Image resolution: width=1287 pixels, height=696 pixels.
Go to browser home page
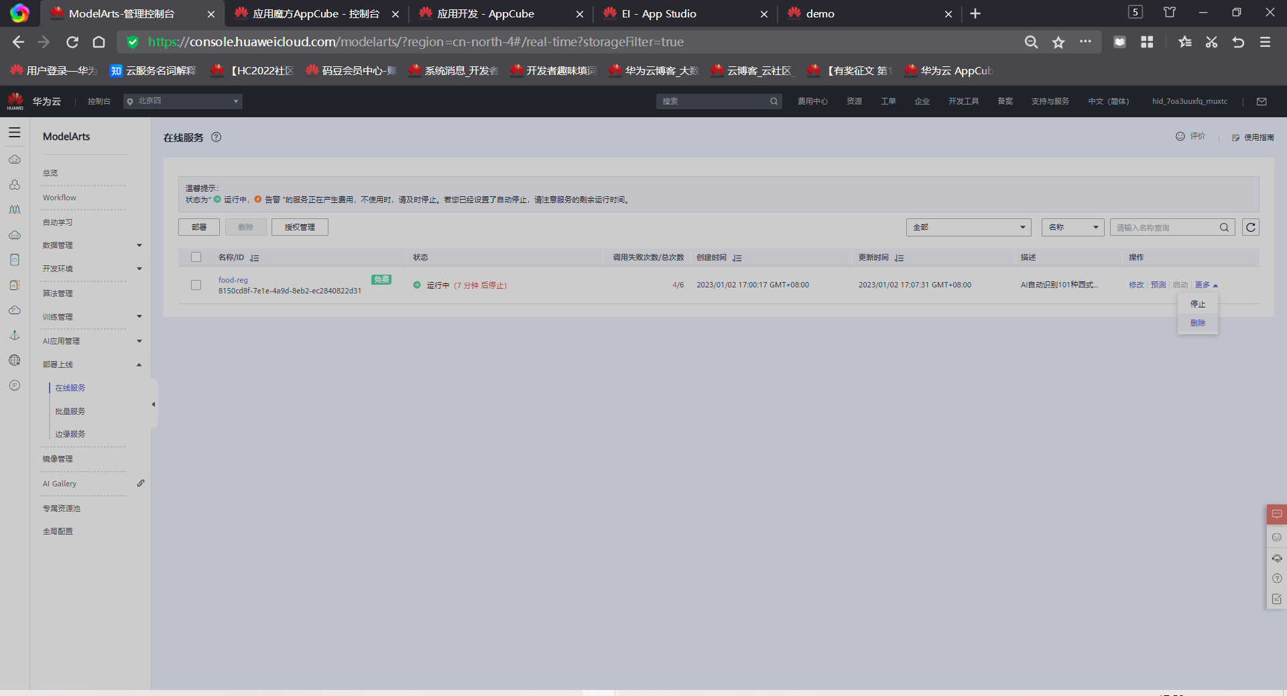tap(99, 42)
